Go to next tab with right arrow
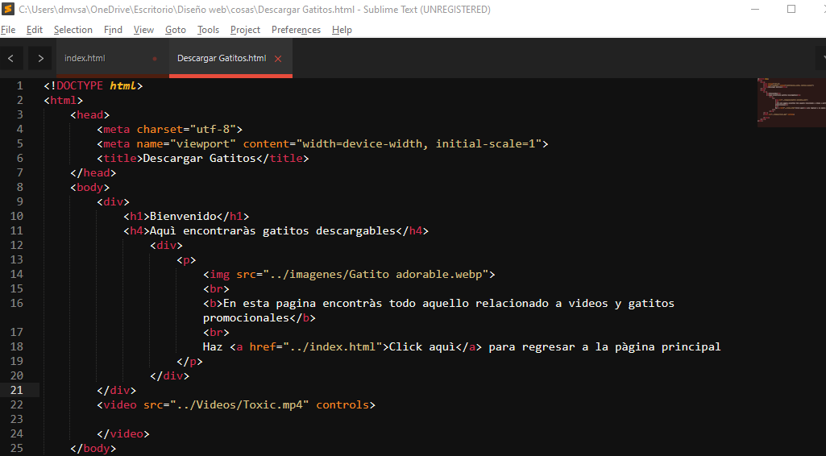The height and width of the screenshot is (456, 826). click(40, 59)
